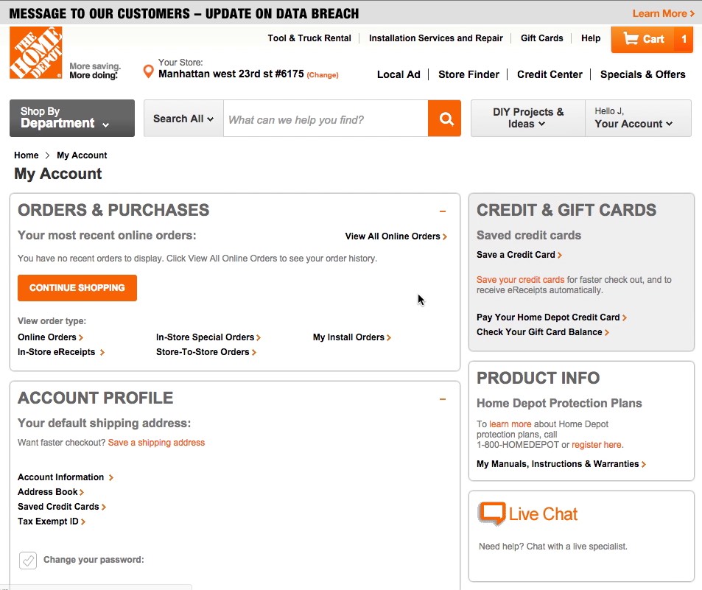
Task: Click the Save a shipping address link
Action: (156, 443)
